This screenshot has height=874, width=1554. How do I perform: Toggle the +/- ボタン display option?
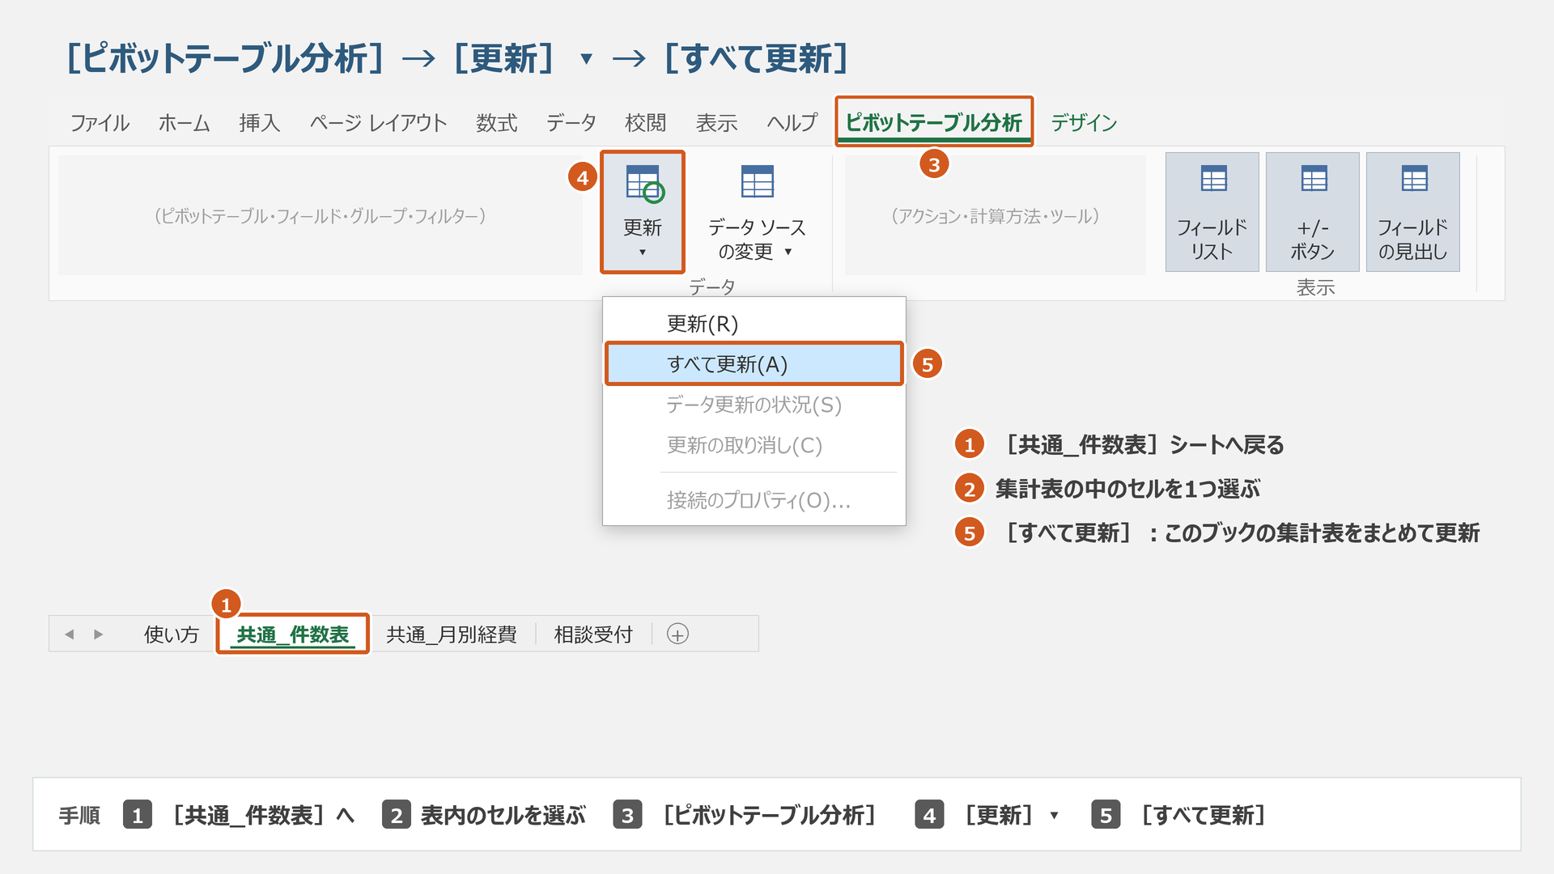pyautogui.click(x=1312, y=212)
